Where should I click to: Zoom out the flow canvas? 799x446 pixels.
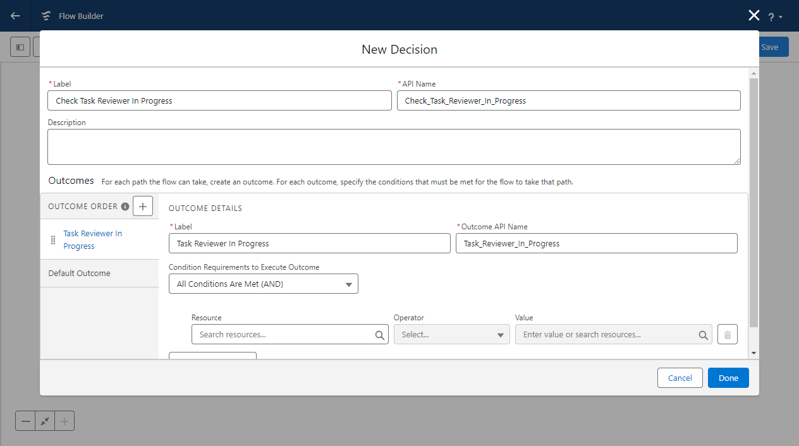(25, 420)
